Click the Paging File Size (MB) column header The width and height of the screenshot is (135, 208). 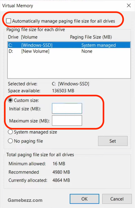[x=91, y=37]
